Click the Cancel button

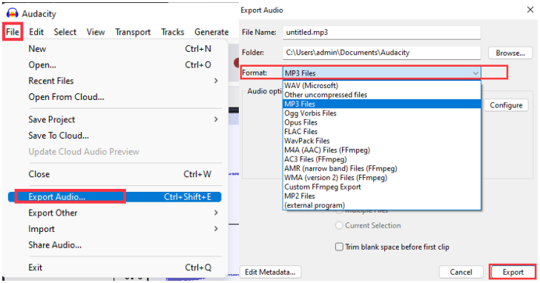click(x=461, y=272)
